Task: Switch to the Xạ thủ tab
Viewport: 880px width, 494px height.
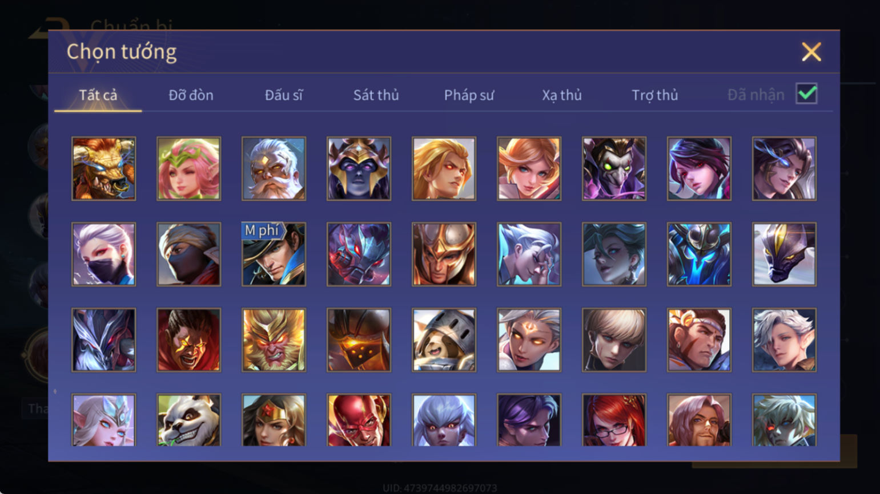Action: point(562,95)
